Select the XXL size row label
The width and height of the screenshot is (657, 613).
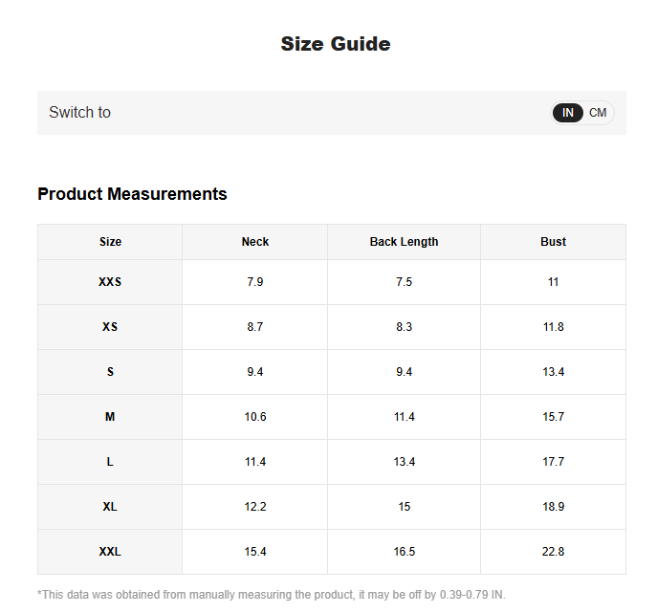pos(110,552)
